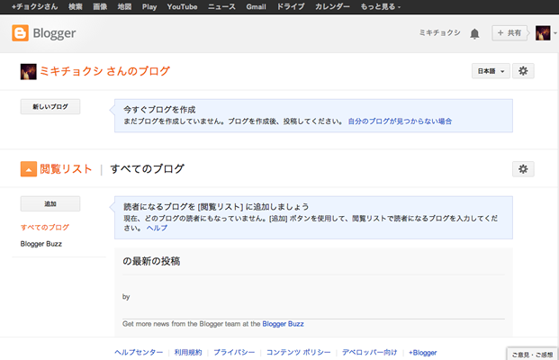
Task: Expand the もっと見る menu
Action: tap(381, 7)
